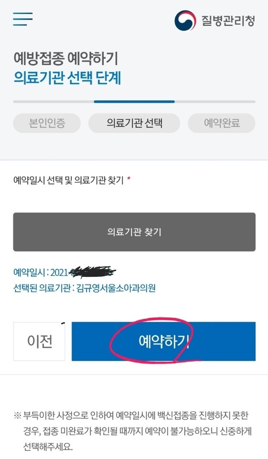The width and height of the screenshot is (268, 459).
Task: Click the 예약일시 선택 및 의료기관 찾기 label
Action: click(68, 180)
